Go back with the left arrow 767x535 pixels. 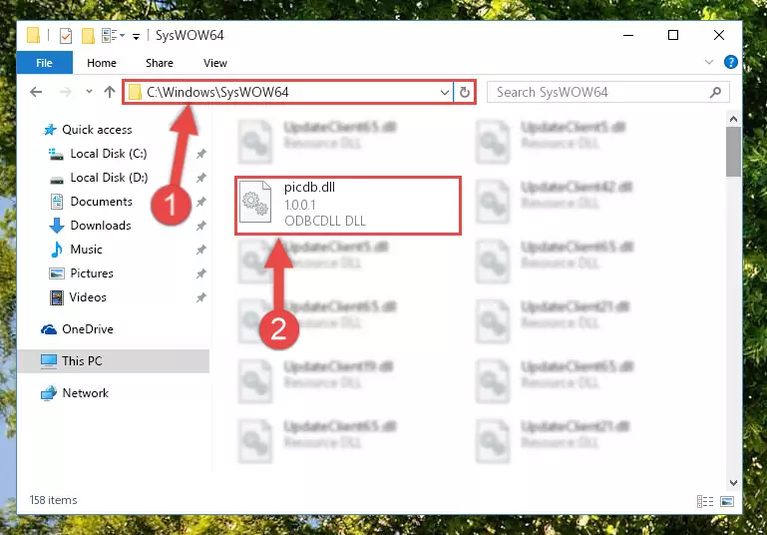pos(36,92)
